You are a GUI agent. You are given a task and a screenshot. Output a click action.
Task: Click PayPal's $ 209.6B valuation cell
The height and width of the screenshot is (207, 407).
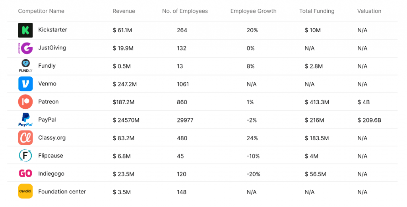pos(369,120)
